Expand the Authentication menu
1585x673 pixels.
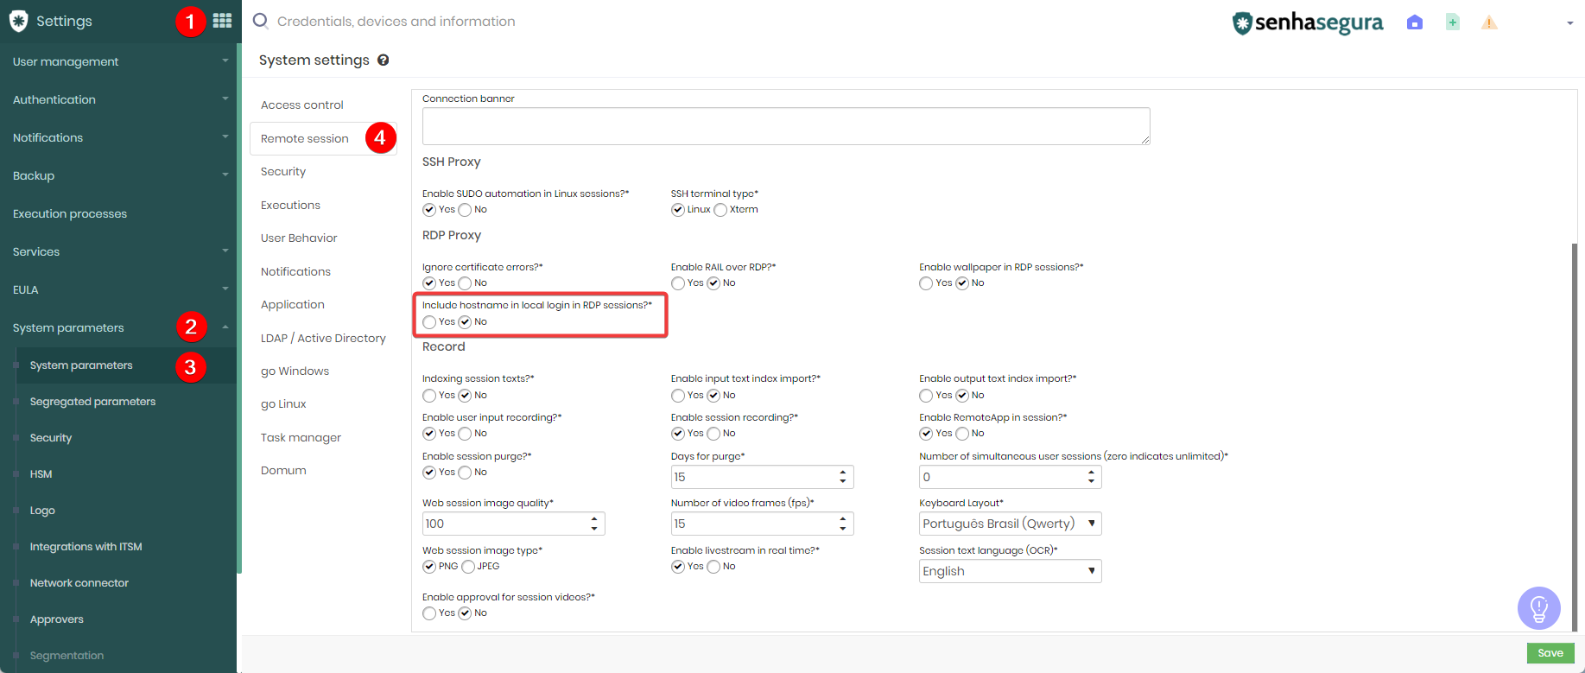pyautogui.click(x=118, y=99)
